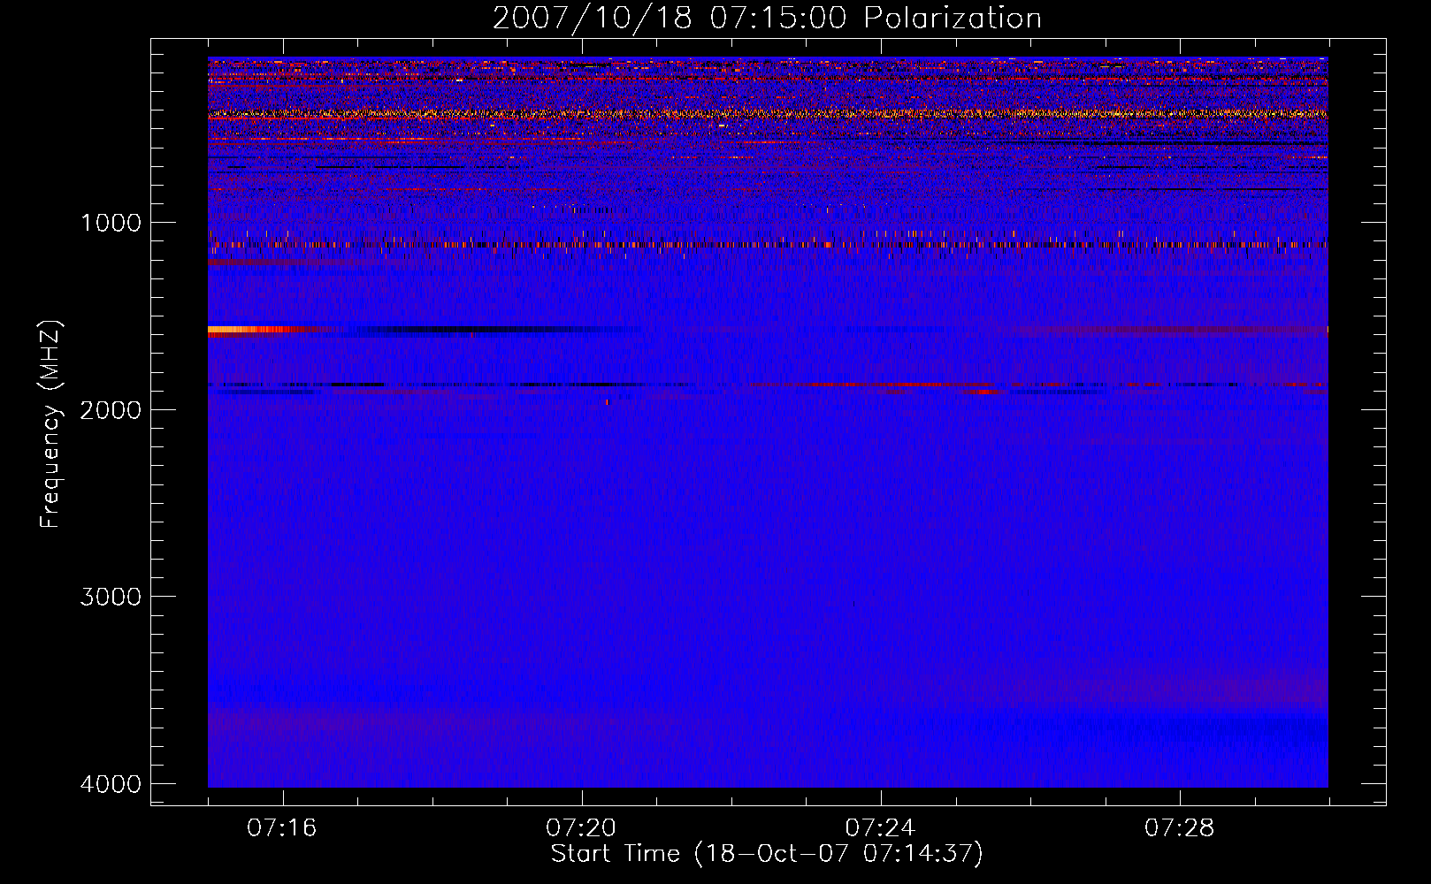The width and height of the screenshot is (1431, 884).
Task: Click the 'Frequency (MHZ)' axis label
Action: pyautogui.click(x=51, y=424)
